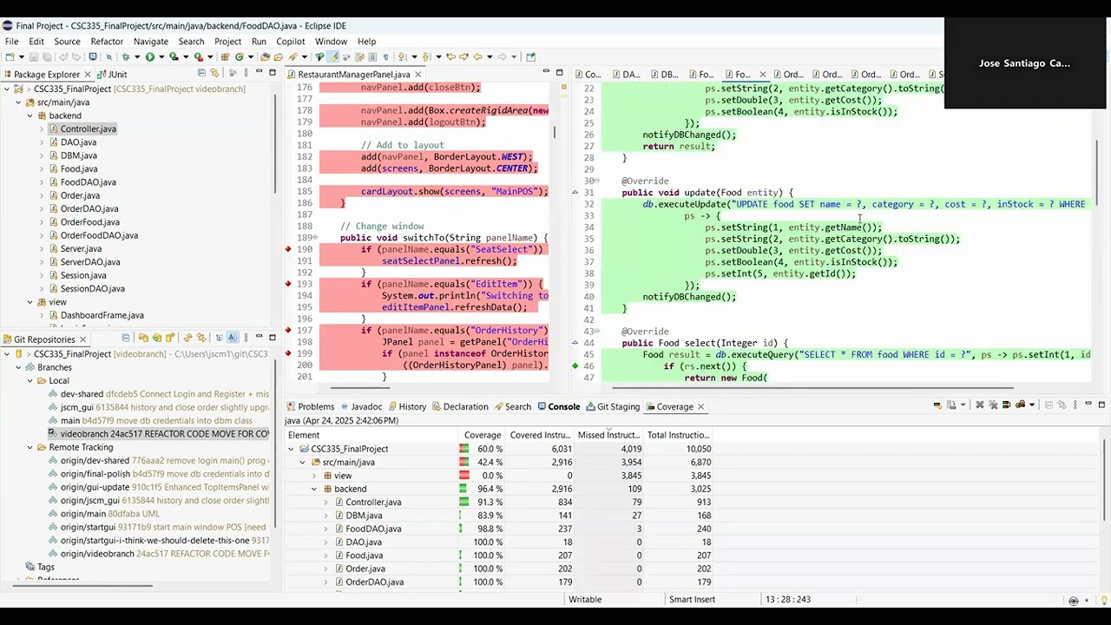Click the Show Whitespace Characters pilcrow icon
Viewport: 1111px width, 625px height.
click(385, 56)
